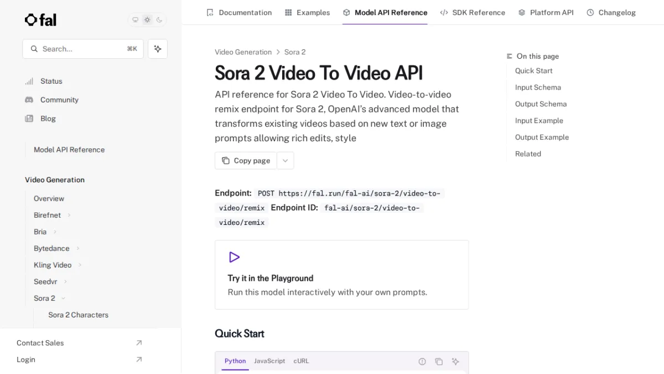Click Contact Sales external arrow icon
This screenshot has height=374, width=664.
pos(139,343)
